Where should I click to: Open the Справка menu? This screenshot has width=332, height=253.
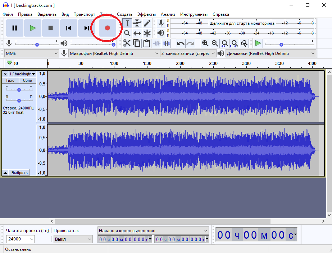click(221, 14)
